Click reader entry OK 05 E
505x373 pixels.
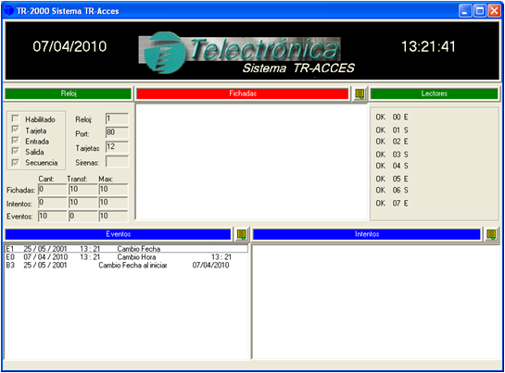[x=392, y=179]
